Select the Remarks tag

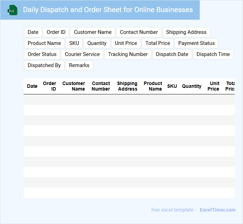(x=79, y=65)
